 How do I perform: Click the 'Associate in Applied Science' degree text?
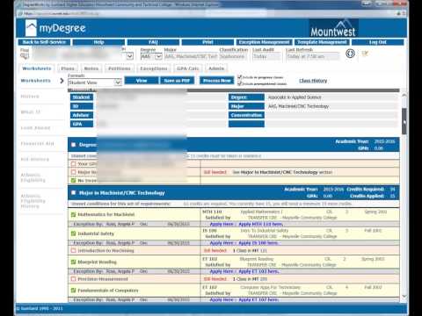tap(295, 97)
